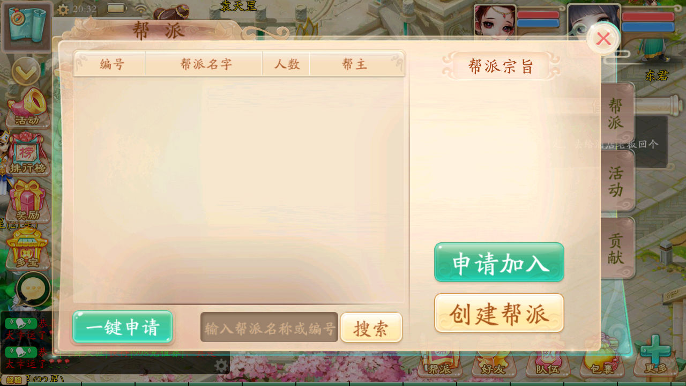
Task: Click the 申请加入 button
Action: pyautogui.click(x=499, y=262)
